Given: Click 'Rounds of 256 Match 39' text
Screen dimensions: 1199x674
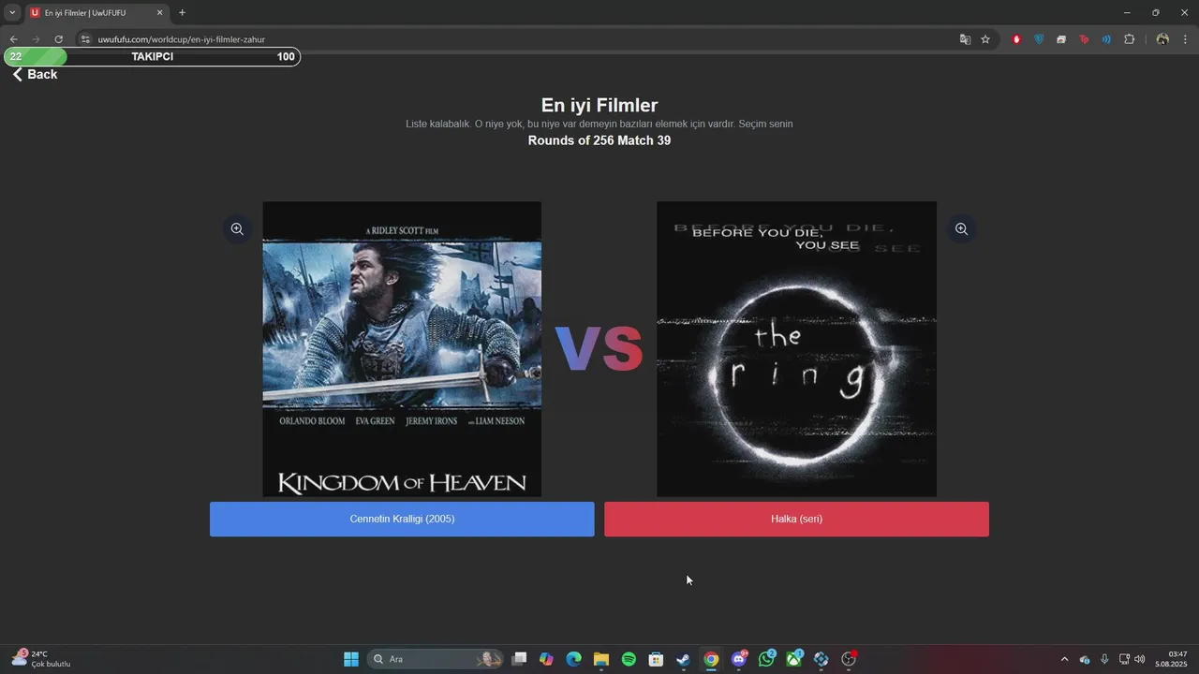Looking at the screenshot, I should coord(599,140).
